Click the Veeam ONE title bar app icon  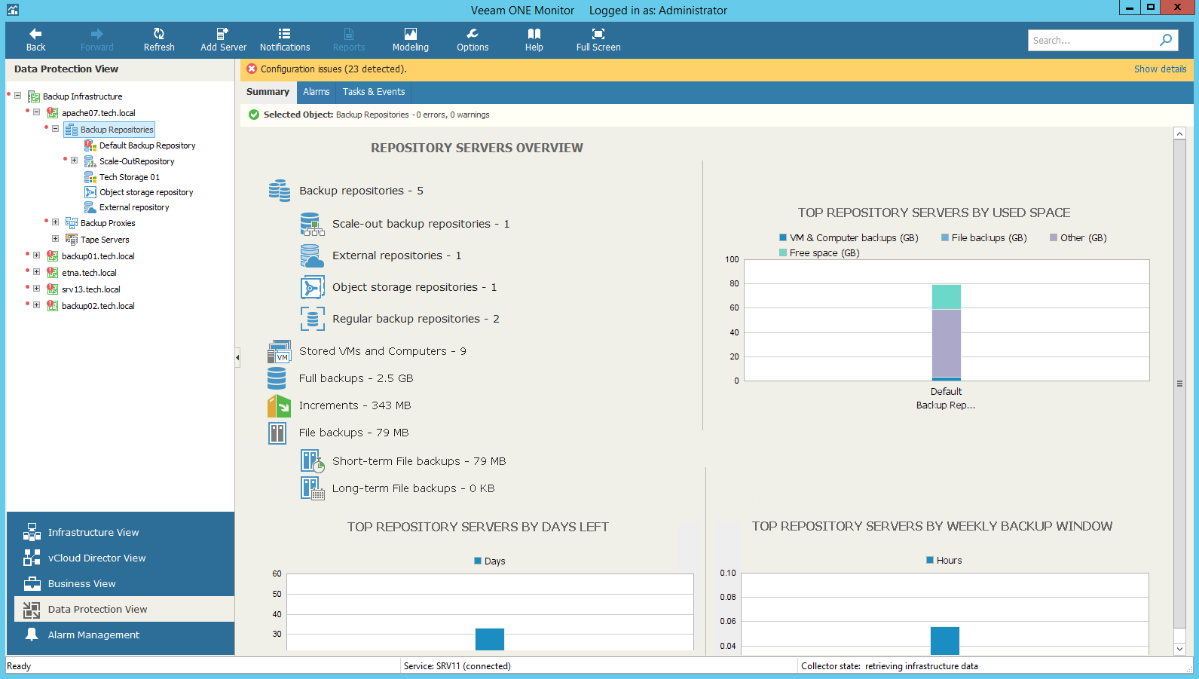click(12, 10)
